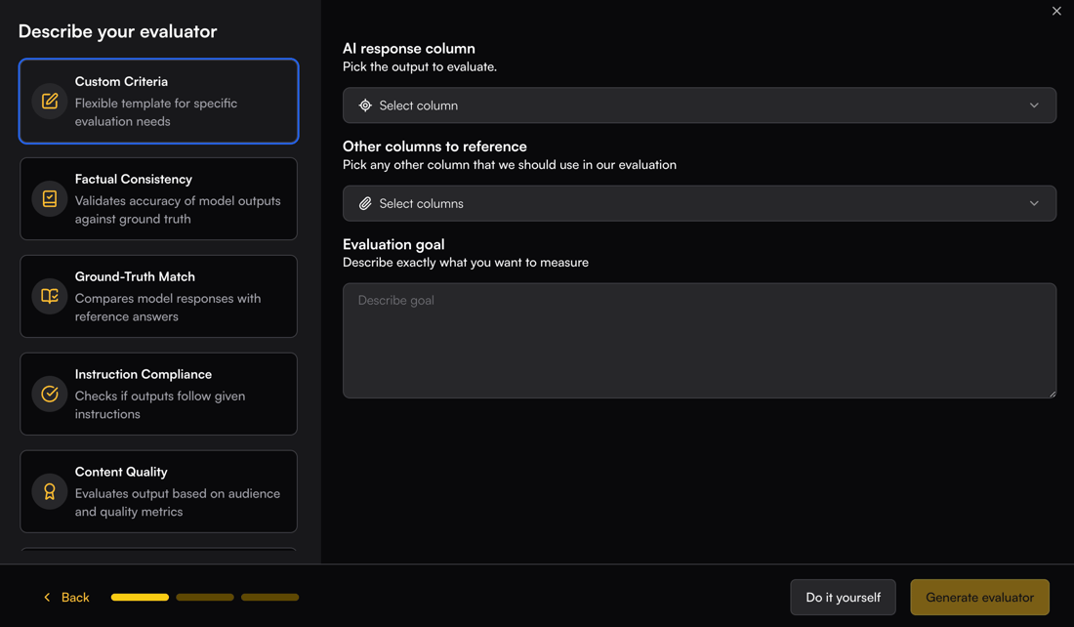The image size is (1074, 627).
Task: Open the Other columns to reference dropdown
Action: click(x=699, y=203)
